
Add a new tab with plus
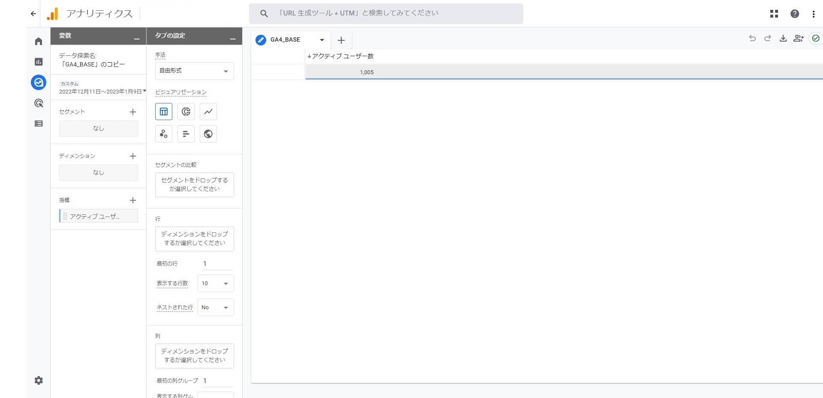[x=341, y=40]
